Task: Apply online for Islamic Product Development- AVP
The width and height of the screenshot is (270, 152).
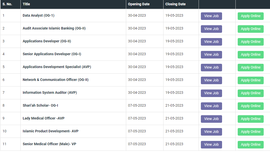Action: pos(251,132)
